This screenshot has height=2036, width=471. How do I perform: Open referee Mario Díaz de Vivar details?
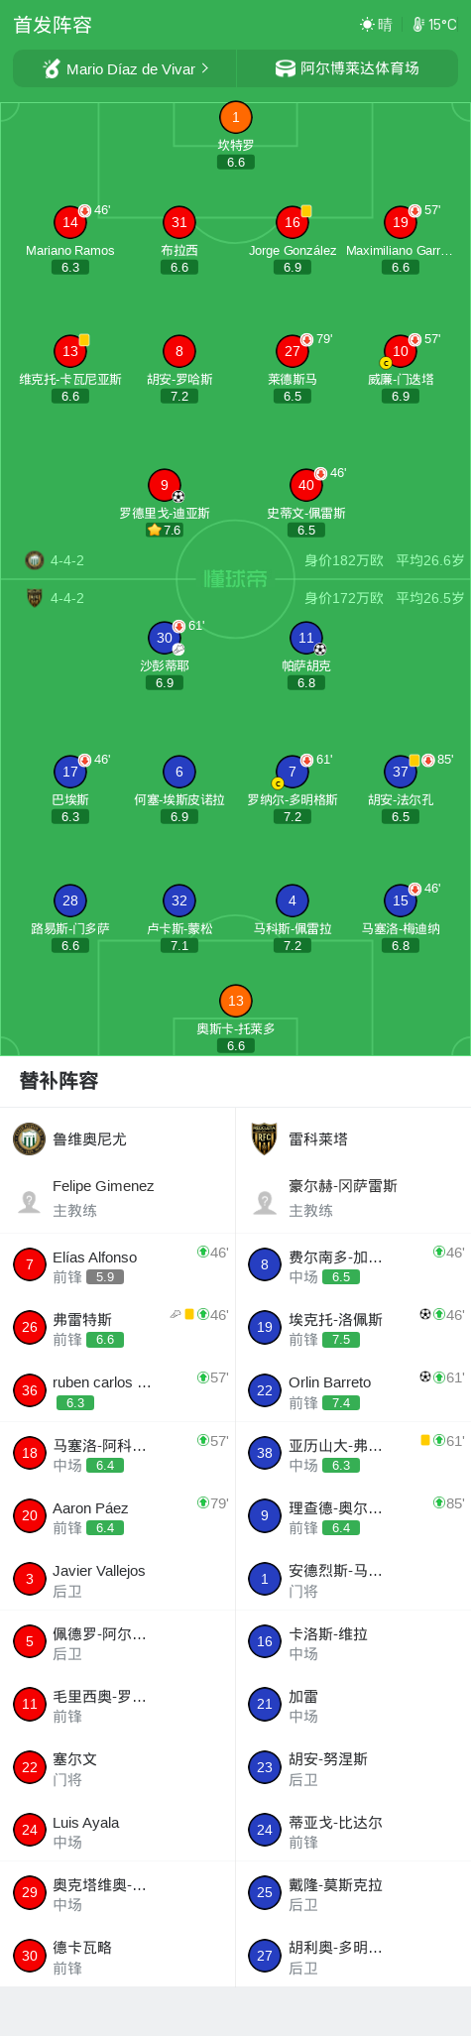(x=125, y=68)
